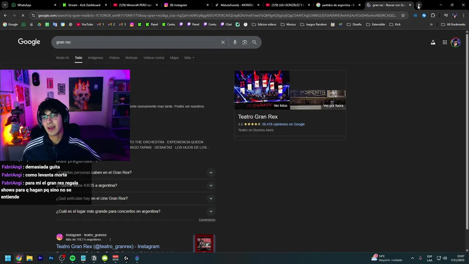Image resolution: width=469 pixels, height=264 pixels.
Task: Stop loading the page
Action: pyautogui.click(x=23, y=15)
